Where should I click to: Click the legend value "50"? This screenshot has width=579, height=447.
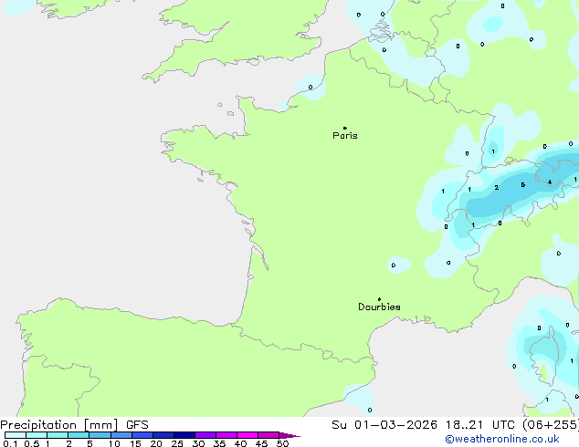click(x=282, y=443)
